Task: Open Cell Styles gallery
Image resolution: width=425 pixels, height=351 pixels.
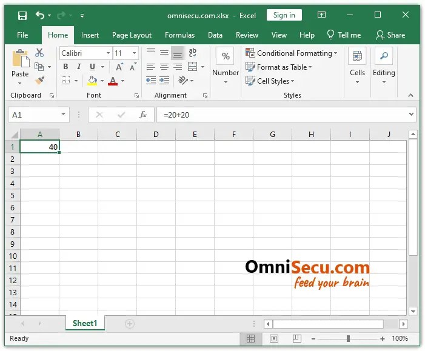Action: [270, 81]
